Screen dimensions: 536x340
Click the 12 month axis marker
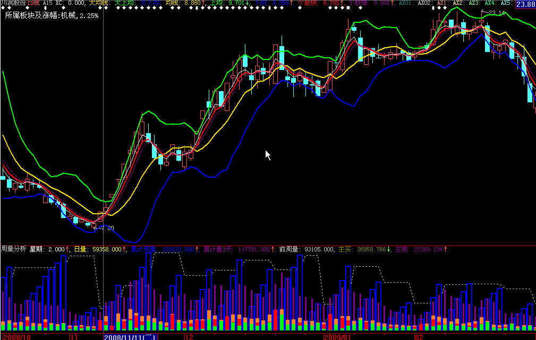[189, 337]
